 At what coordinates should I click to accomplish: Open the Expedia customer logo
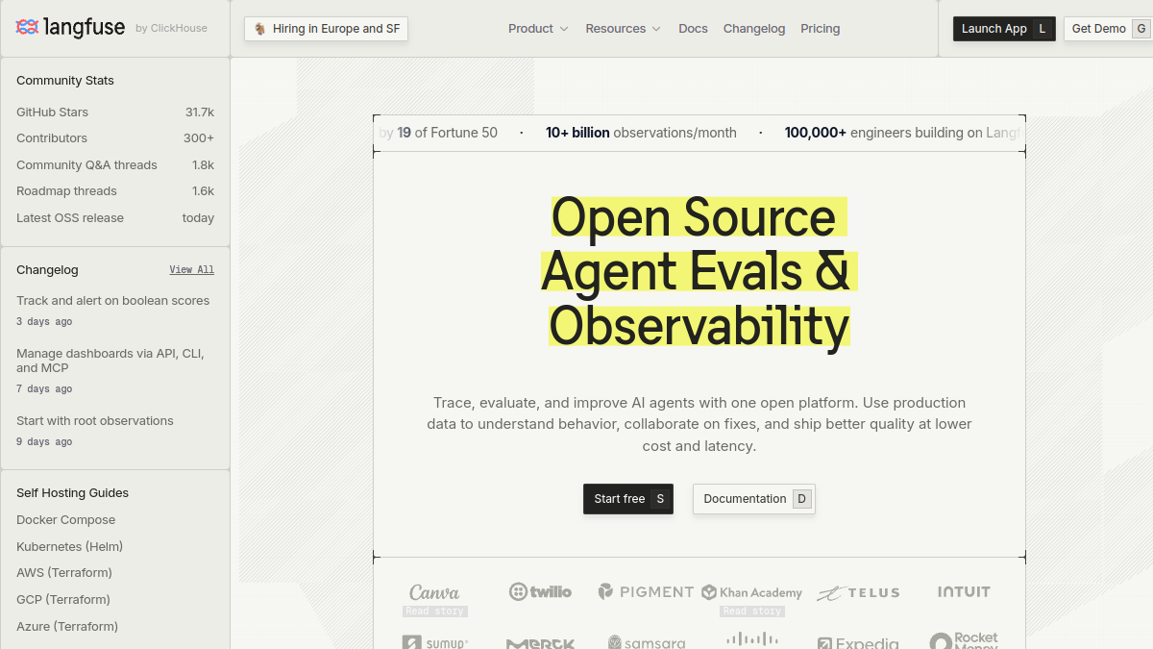coord(858,643)
